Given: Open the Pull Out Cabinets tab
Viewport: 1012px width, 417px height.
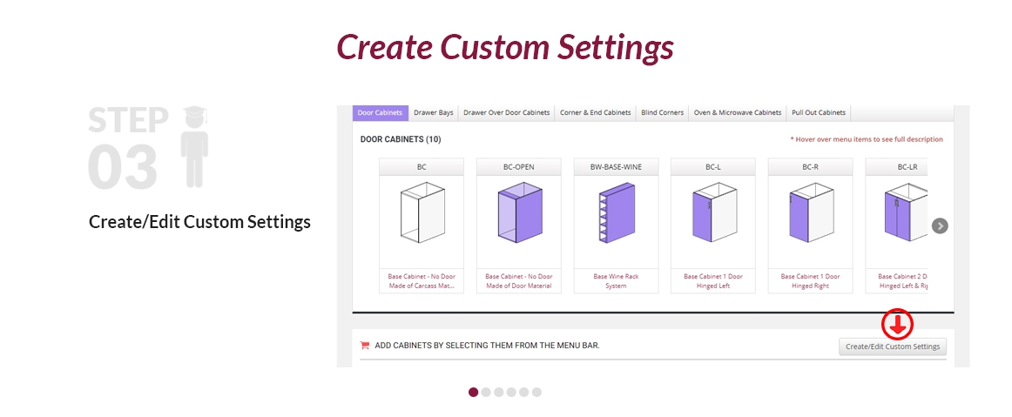Looking at the screenshot, I should tap(818, 112).
